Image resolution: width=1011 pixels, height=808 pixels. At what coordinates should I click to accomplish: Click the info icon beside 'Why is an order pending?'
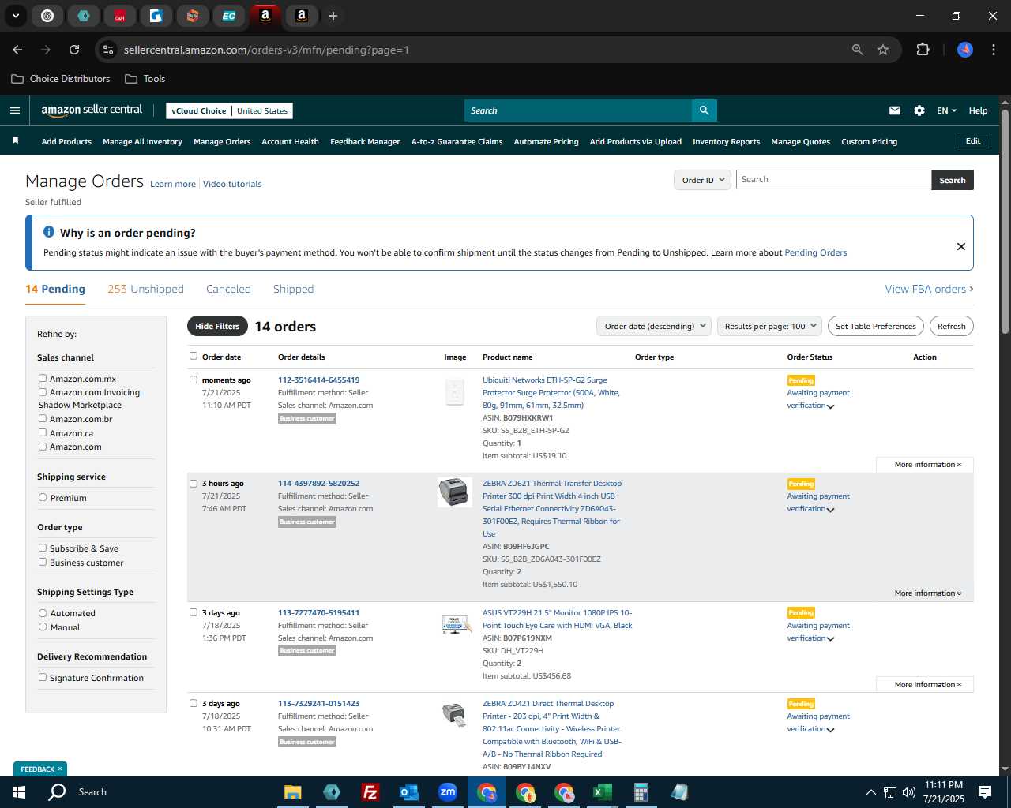pos(49,232)
